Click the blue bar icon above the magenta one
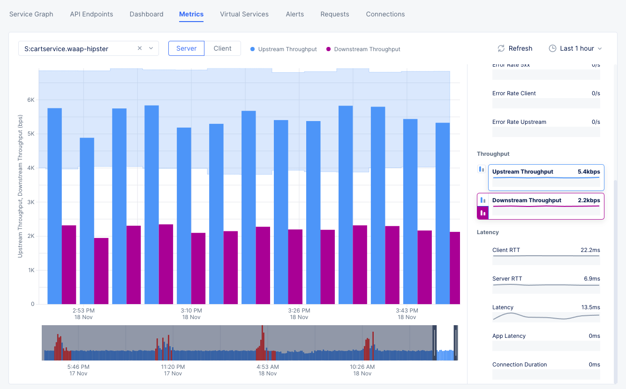The image size is (626, 389). [x=483, y=200]
